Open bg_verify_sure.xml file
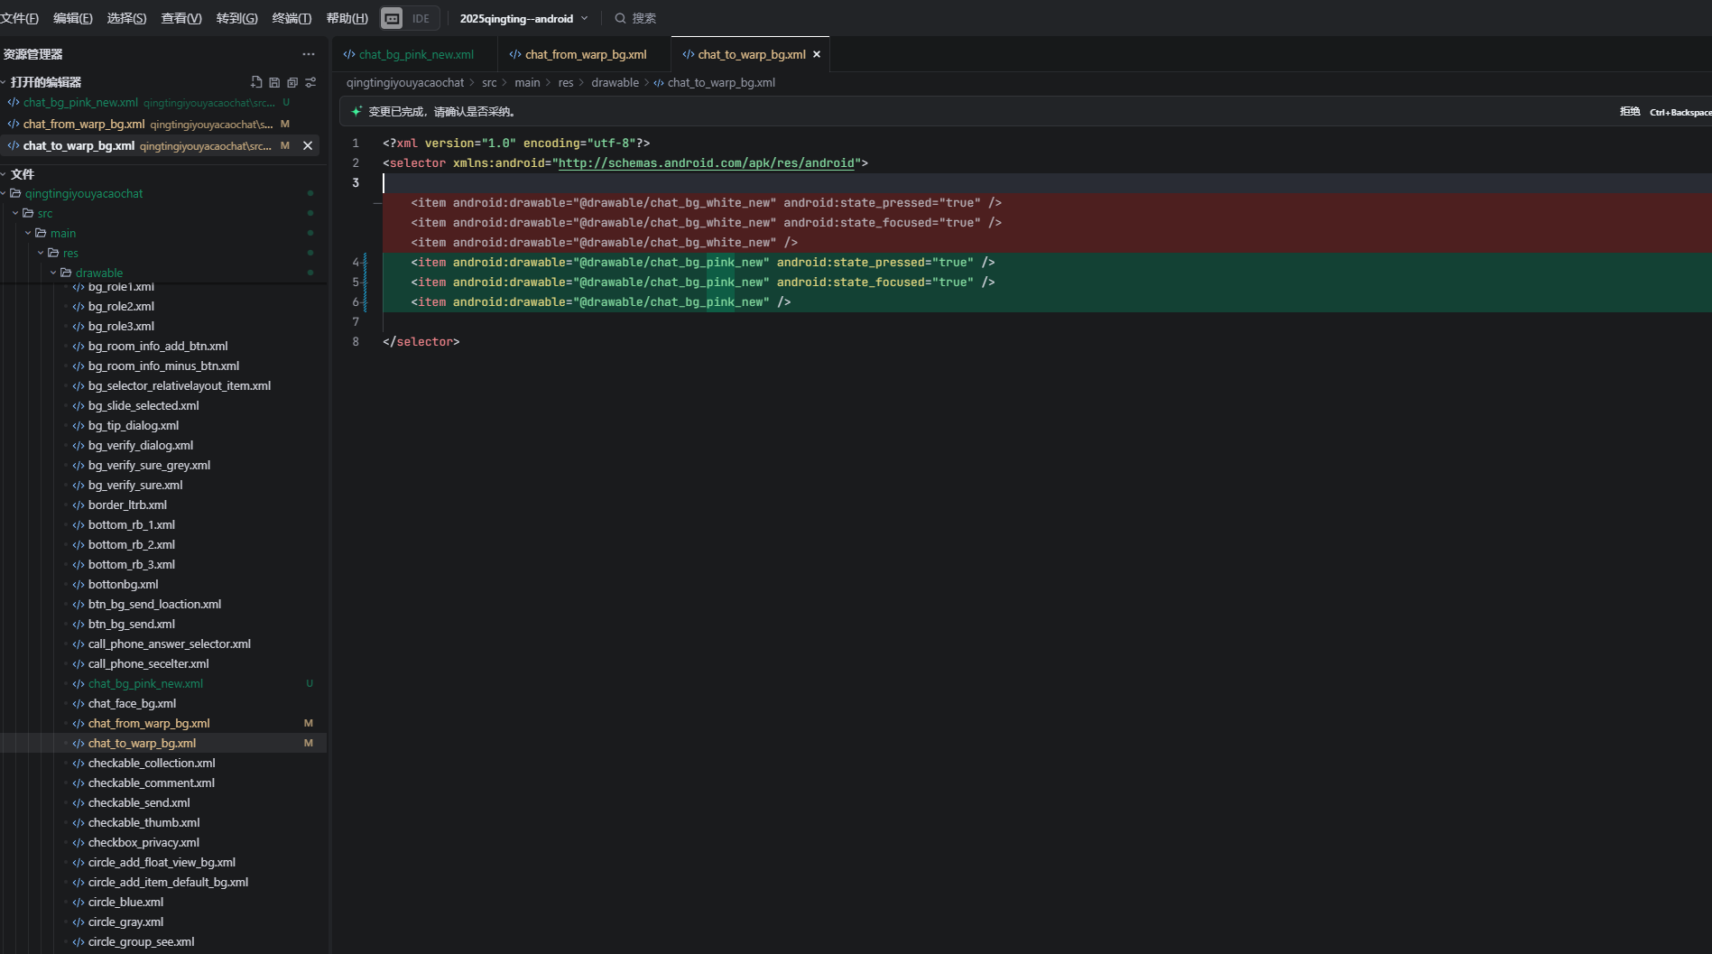Viewport: 1712px width, 954px height. (x=135, y=485)
